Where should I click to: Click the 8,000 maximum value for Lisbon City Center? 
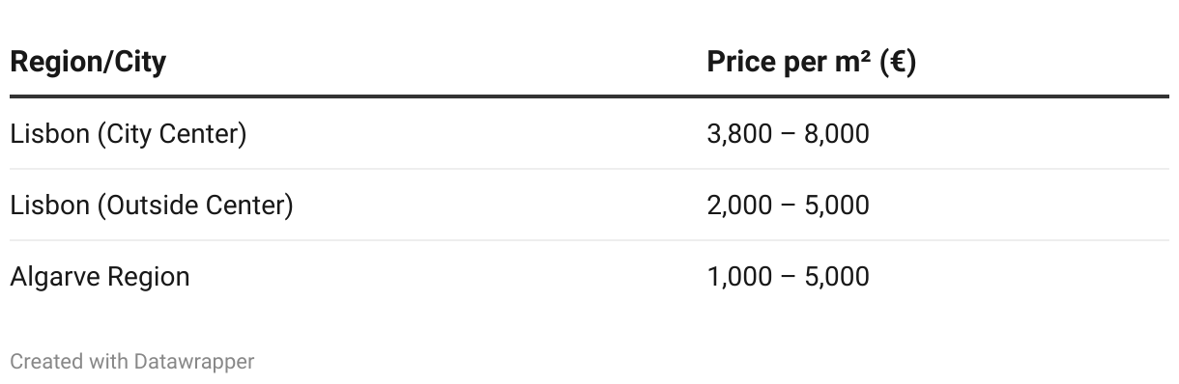(x=837, y=134)
